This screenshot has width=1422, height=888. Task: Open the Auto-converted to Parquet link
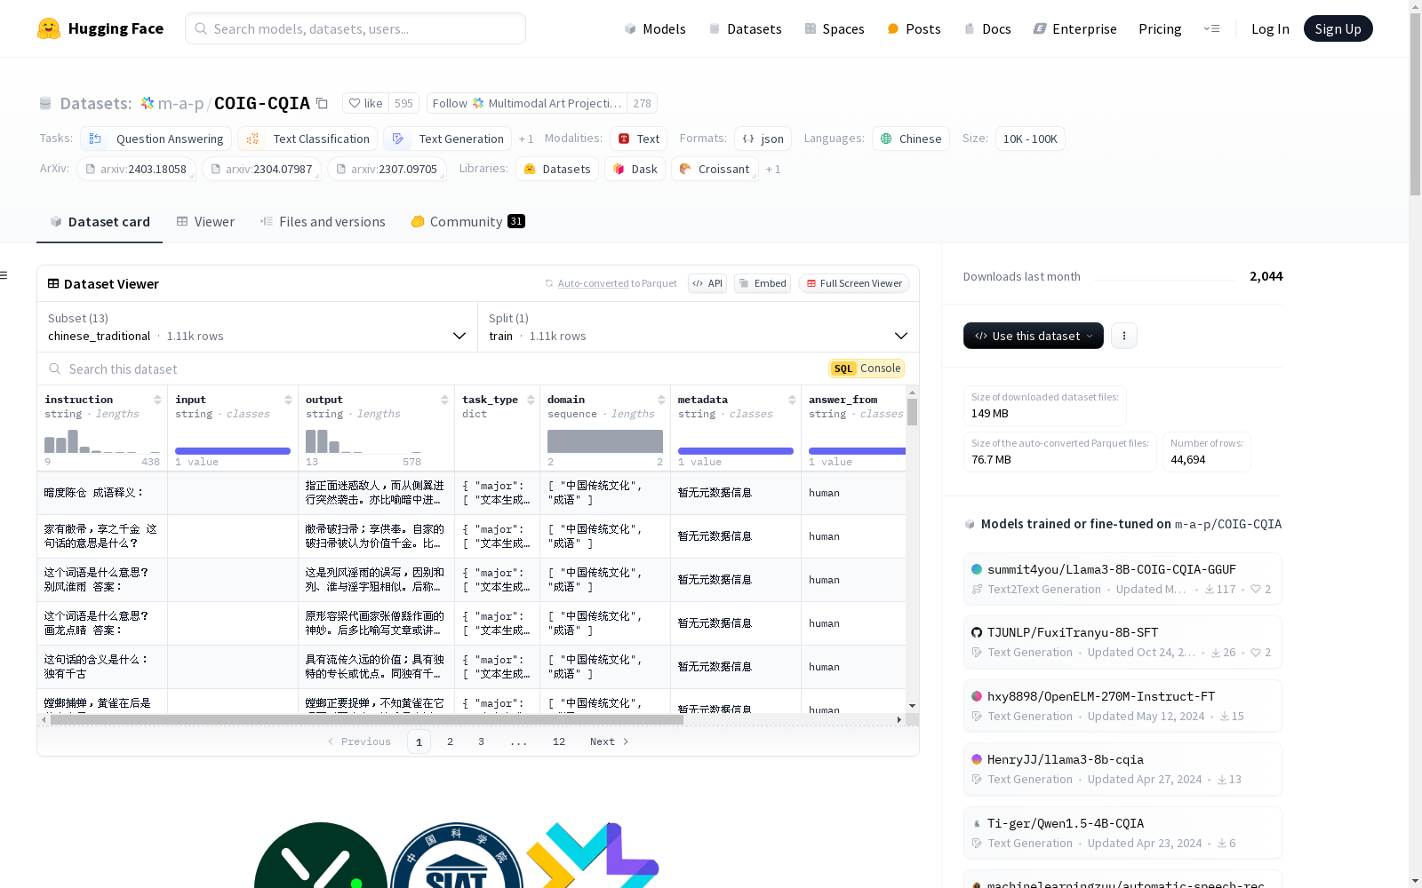click(593, 283)
